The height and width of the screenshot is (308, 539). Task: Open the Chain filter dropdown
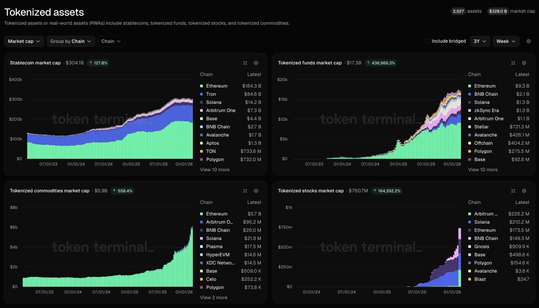[111, 41]
